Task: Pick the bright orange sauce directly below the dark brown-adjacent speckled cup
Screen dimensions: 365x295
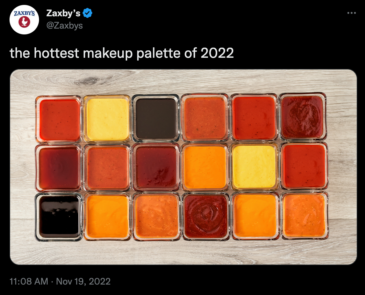Action: tap(205, 167)
